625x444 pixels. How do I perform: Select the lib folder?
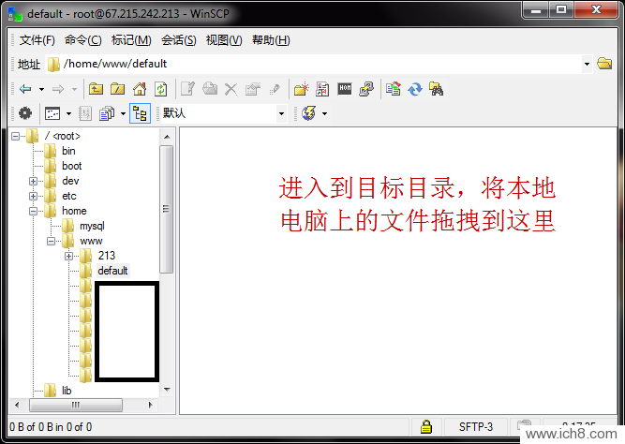pyautogui.click(x=67, y=391)
